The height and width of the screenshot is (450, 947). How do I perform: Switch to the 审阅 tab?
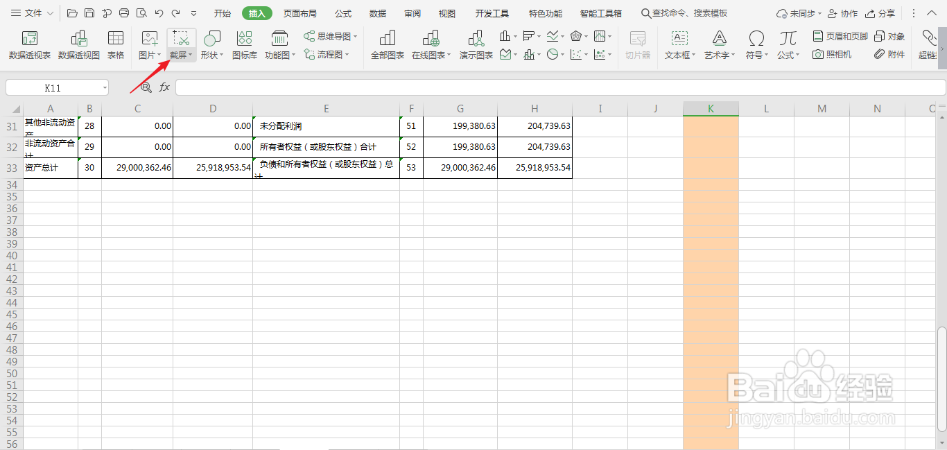point(412,13)
